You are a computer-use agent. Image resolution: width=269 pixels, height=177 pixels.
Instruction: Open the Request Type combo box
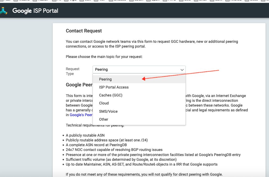coord(139,69)
